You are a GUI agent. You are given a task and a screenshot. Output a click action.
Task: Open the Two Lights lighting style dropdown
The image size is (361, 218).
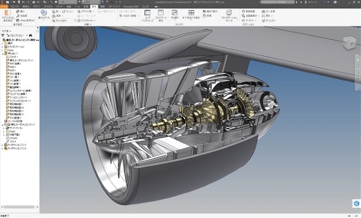(x=64, y=20)
